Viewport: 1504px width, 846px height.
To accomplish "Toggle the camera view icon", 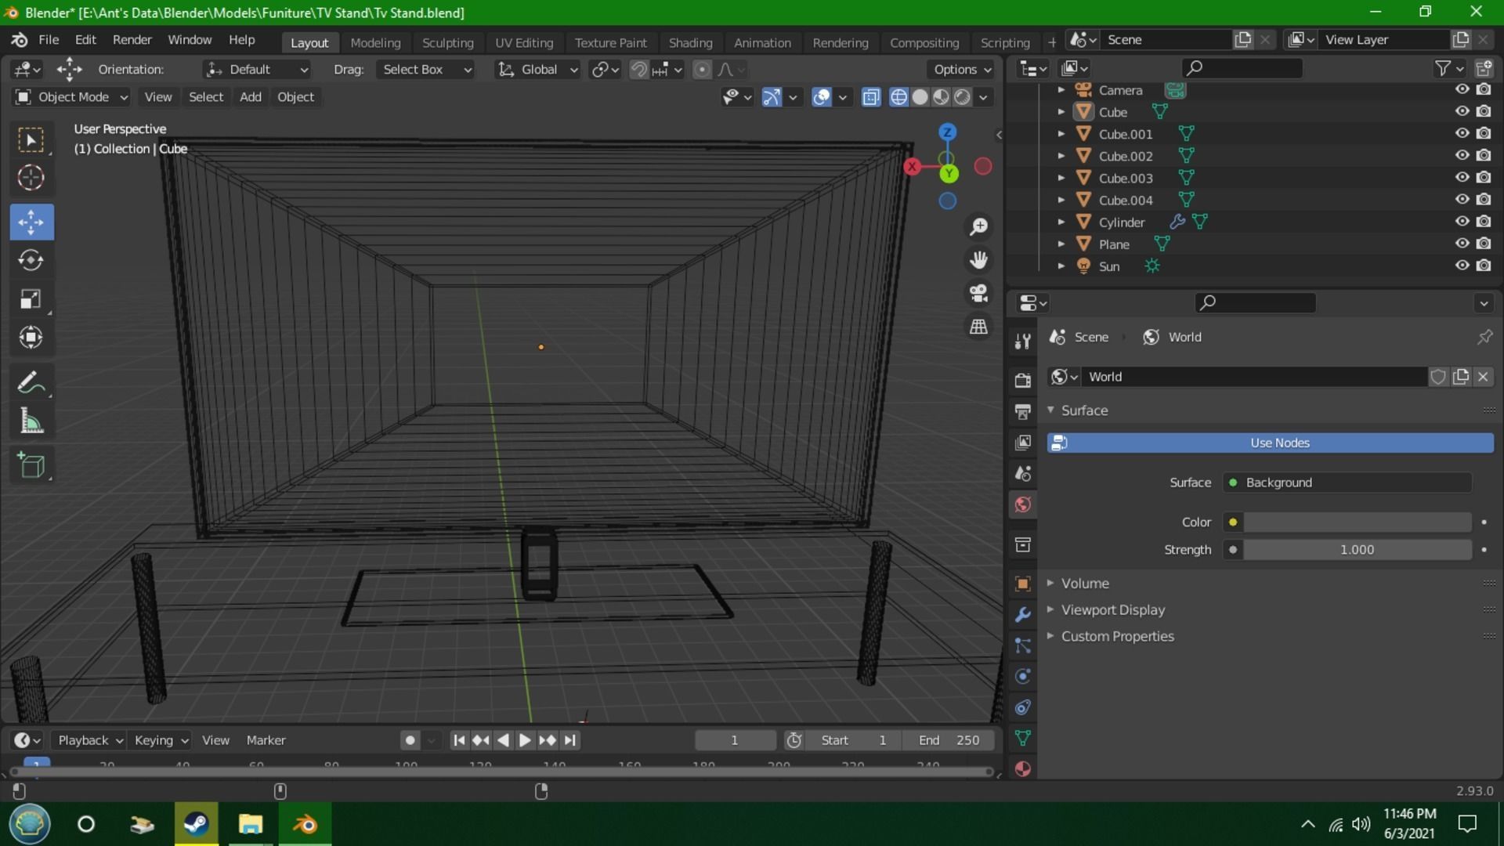I will 978,294.
